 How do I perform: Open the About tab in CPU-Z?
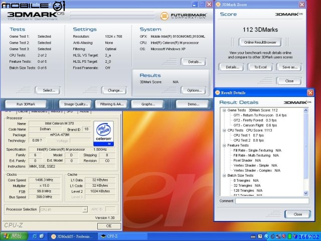point(84,111)
